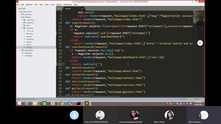The width and height of the screenshot is (221, 124).
Task: Expand the migrations folder
Action: pyautogui.click(x=22, y=23)
